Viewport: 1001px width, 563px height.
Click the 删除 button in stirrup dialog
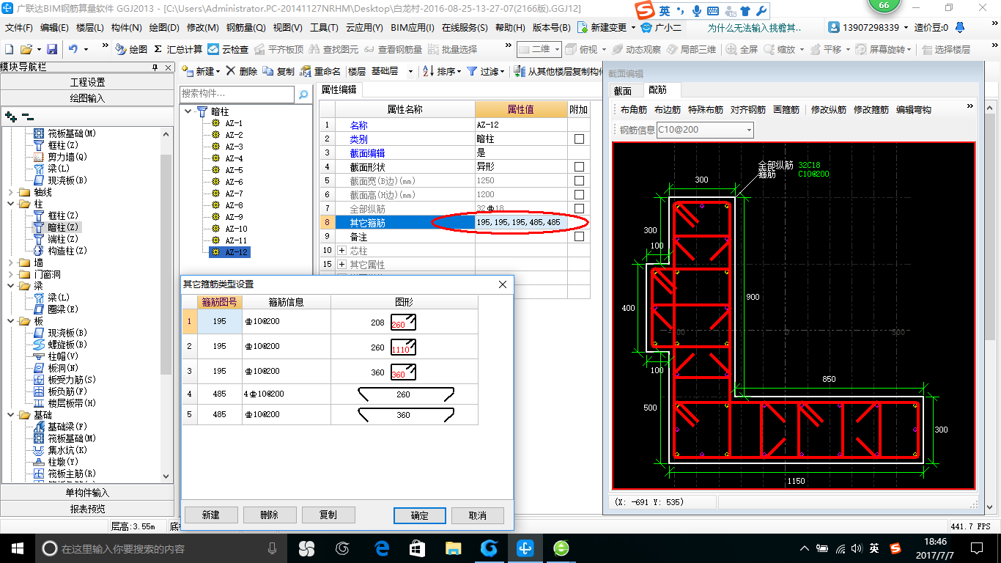(270, 515)
